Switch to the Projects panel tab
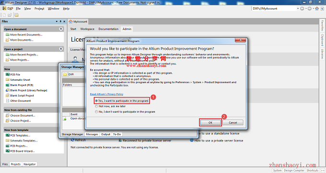326x173 pixels. pos(16,164)
